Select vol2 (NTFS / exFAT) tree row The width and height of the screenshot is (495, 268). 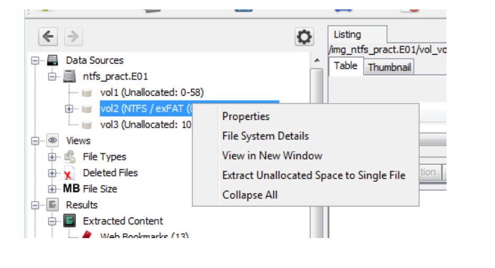[146, 109]
